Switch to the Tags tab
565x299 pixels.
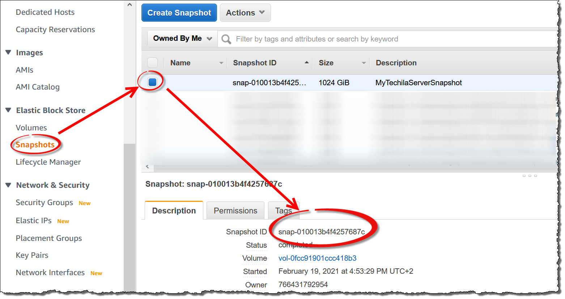pos(283,211)
